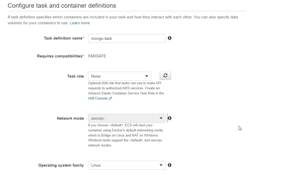Select the mongo-task text in the name field
294x174 pixels.
point(99,38)
